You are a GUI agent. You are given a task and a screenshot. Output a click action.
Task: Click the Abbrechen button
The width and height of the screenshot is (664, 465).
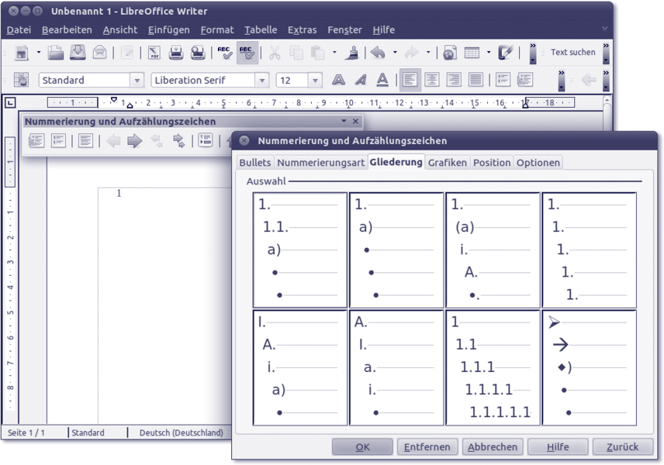492,446
